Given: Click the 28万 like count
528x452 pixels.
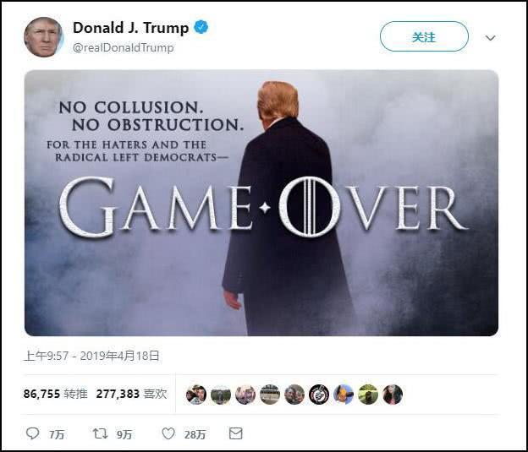Looking at the screenshot, I should tap(195, 434).
